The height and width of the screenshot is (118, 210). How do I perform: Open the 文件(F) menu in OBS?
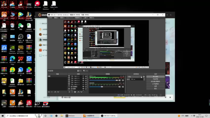pos(50,18)
